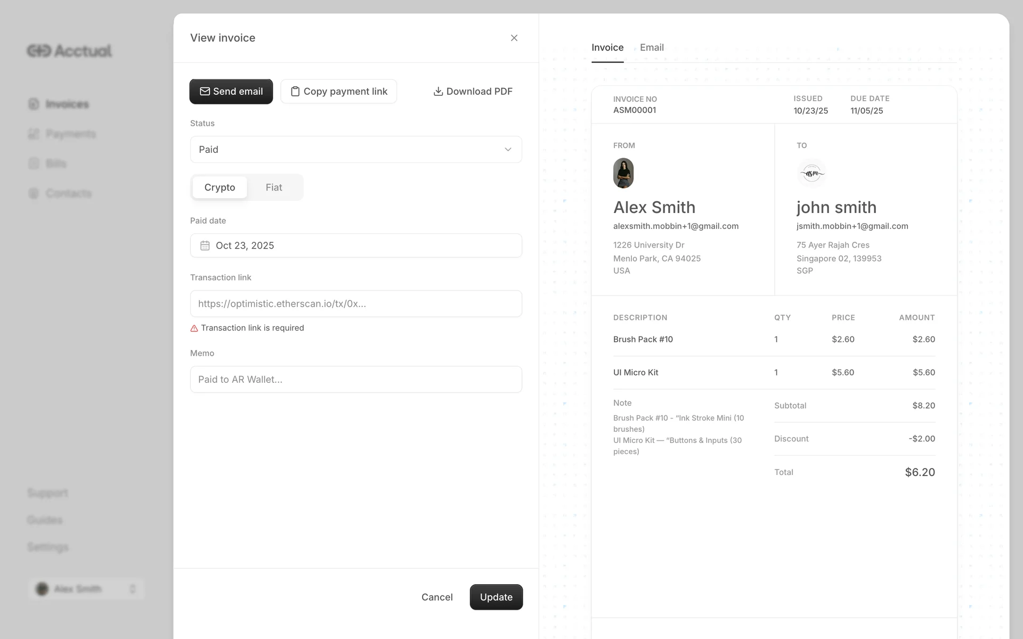Focus the Memo text field

[355, 379]
